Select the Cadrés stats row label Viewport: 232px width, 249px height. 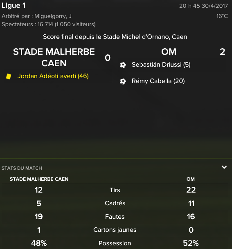pyautogui.click(x=115, y=203)
